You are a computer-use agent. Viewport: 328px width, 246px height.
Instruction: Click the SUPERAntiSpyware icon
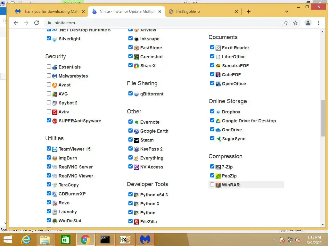[x=54, y=121]
